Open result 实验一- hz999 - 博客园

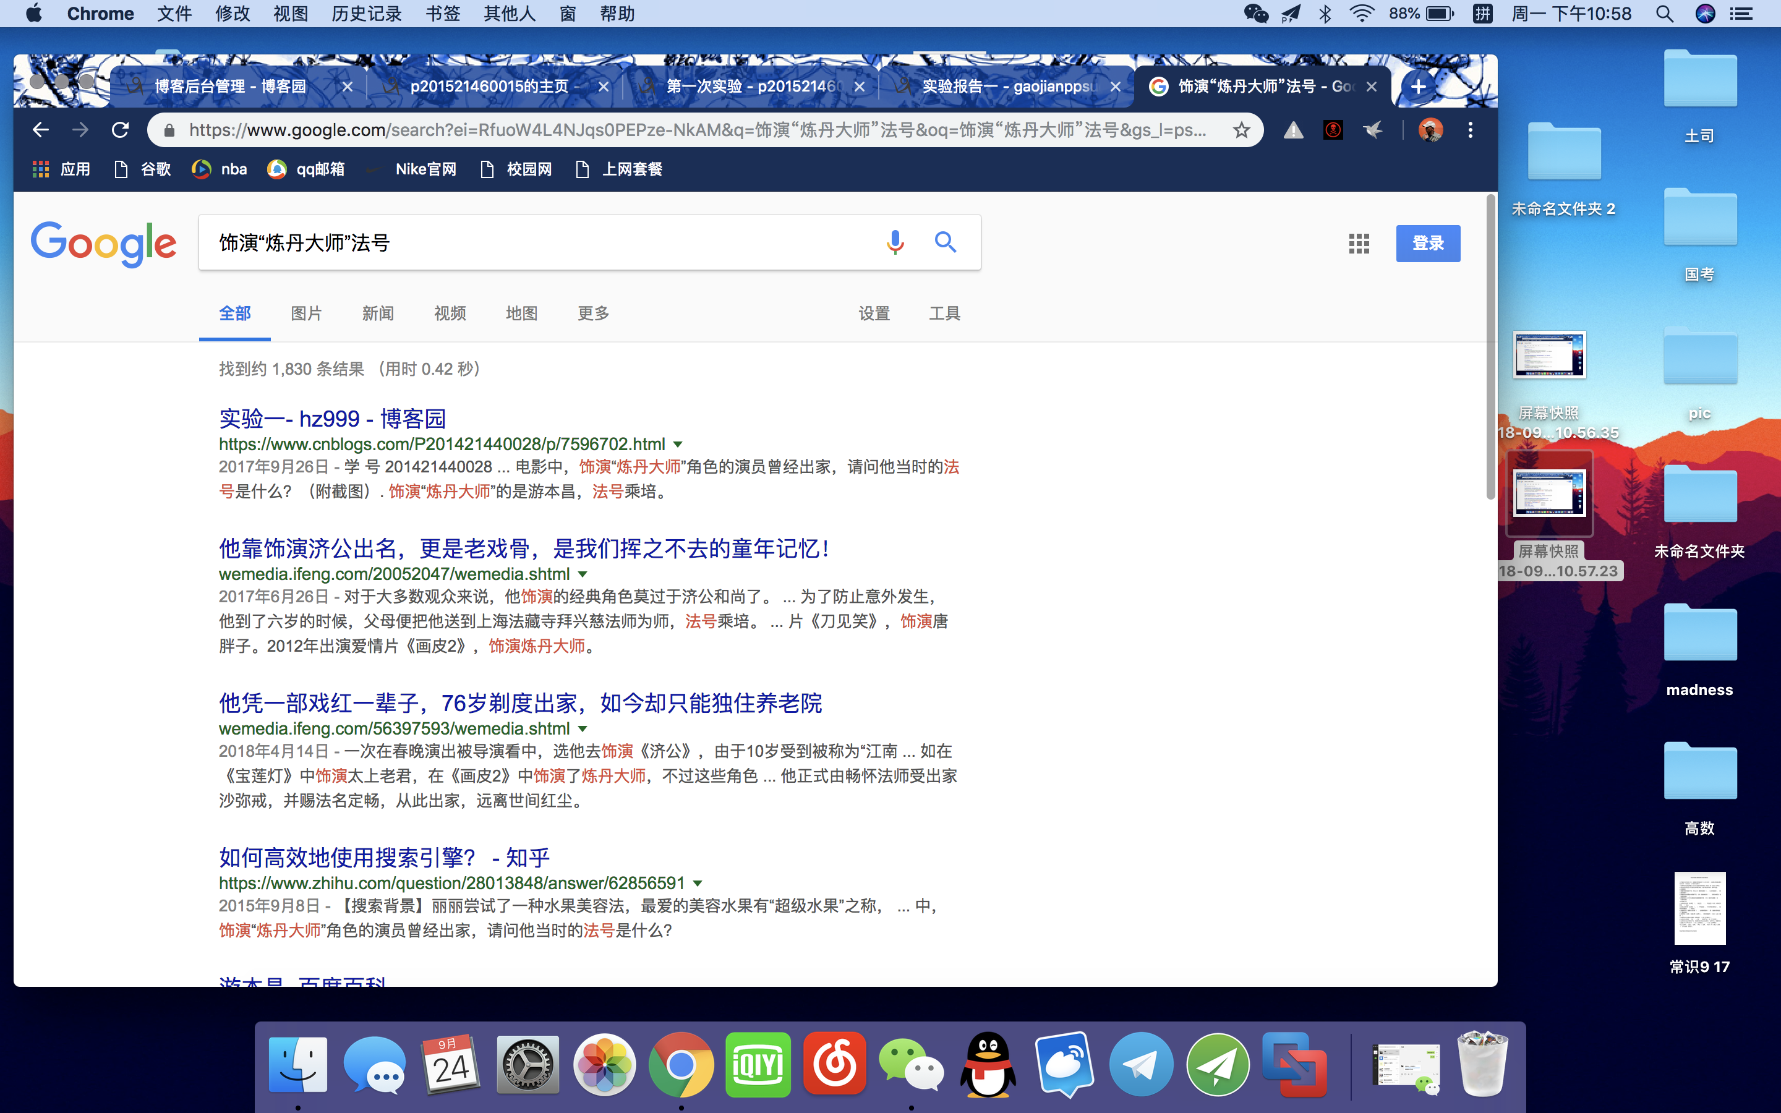(x=333, y=419)
